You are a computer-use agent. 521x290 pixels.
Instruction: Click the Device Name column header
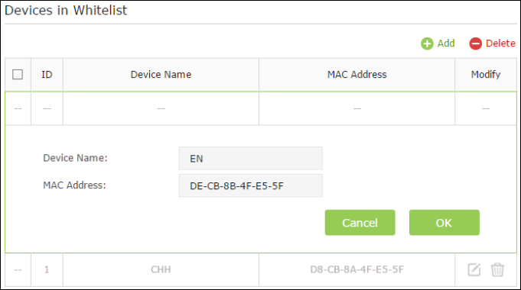pos(161,75)
